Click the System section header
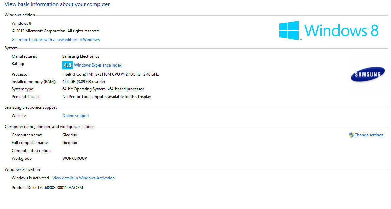The height and width of the screenshot is (209, 391). coord(11,48)
